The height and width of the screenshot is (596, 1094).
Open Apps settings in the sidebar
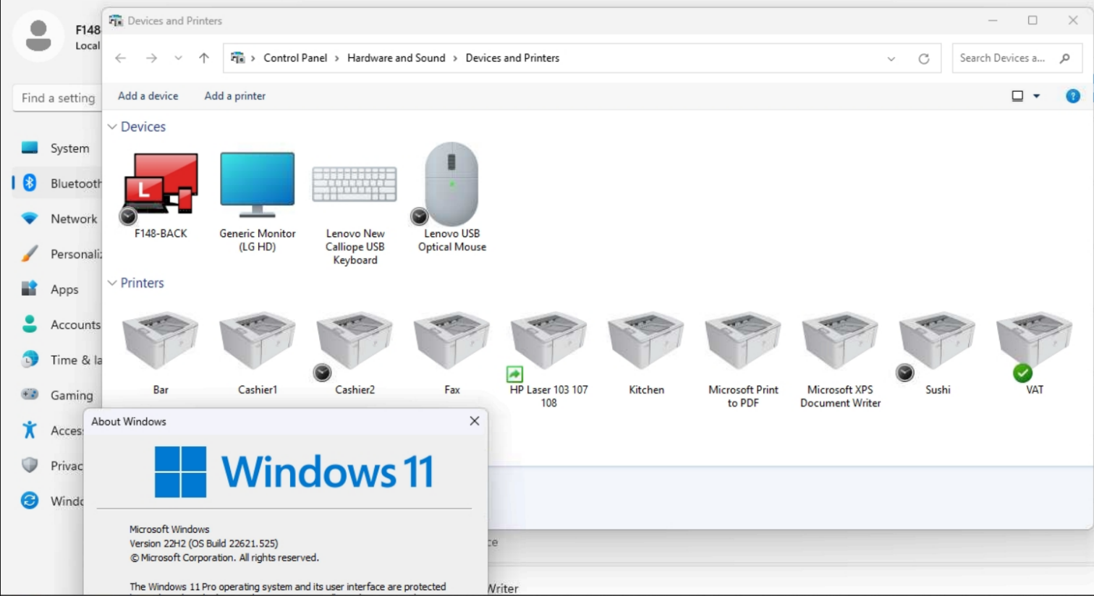click(x=56, y=289)
